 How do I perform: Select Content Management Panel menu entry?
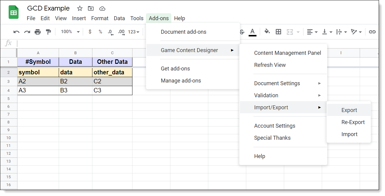[287, 53]
